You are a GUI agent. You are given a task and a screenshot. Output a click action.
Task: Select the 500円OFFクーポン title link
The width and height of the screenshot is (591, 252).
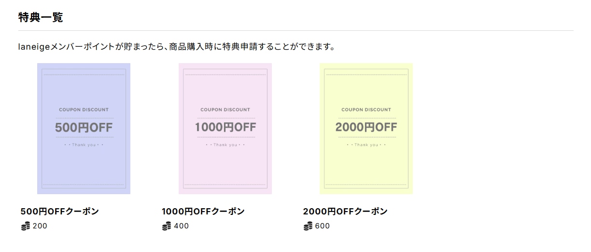point(60,212)
